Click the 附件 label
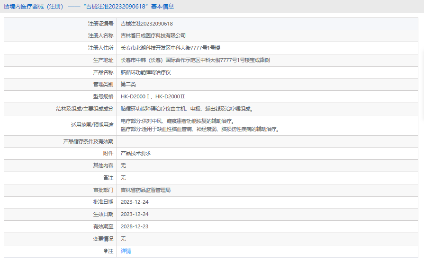 click(x=108, y=154)
